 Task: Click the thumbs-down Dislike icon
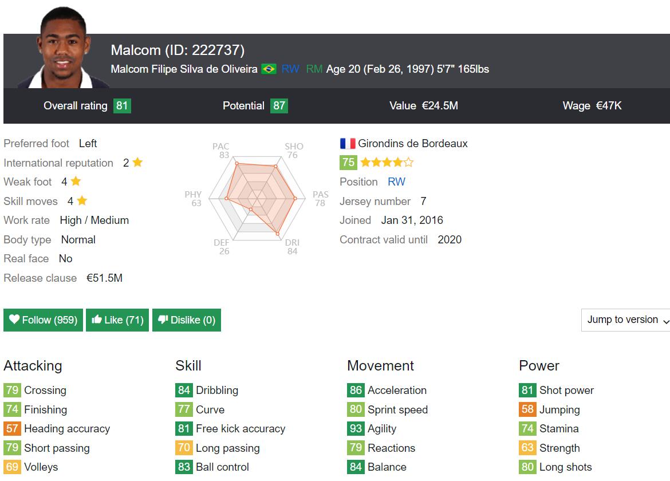pos(163,320)
